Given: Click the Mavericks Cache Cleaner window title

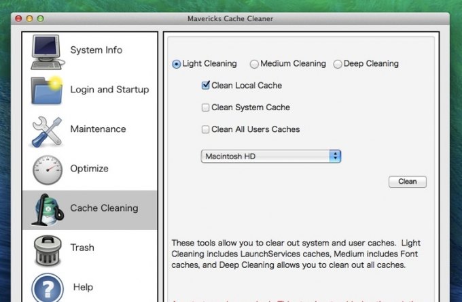Looking at the screenshot, I should [230, 18].
